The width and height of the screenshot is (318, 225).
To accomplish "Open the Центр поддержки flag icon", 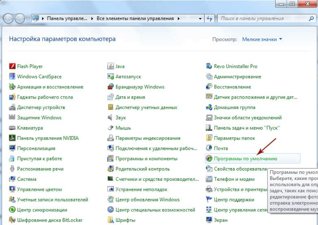I will click(x=209, y=200).
